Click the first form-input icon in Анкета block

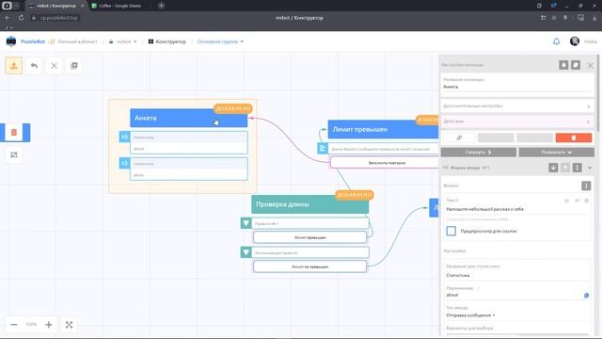click(x=124, y=137)
